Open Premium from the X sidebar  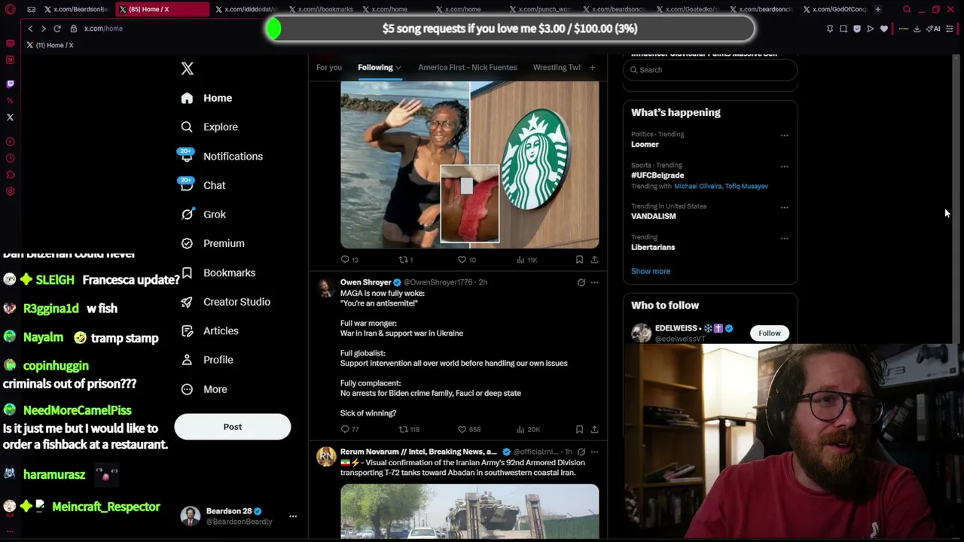[x=213, y=243]
